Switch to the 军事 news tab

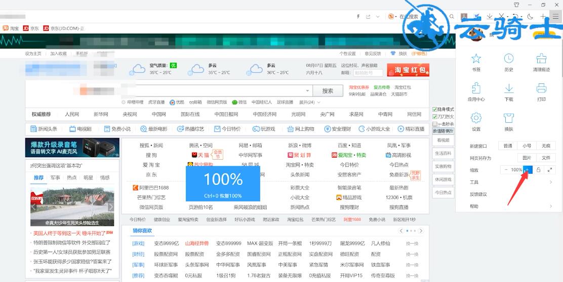click(x=55, y=178)
